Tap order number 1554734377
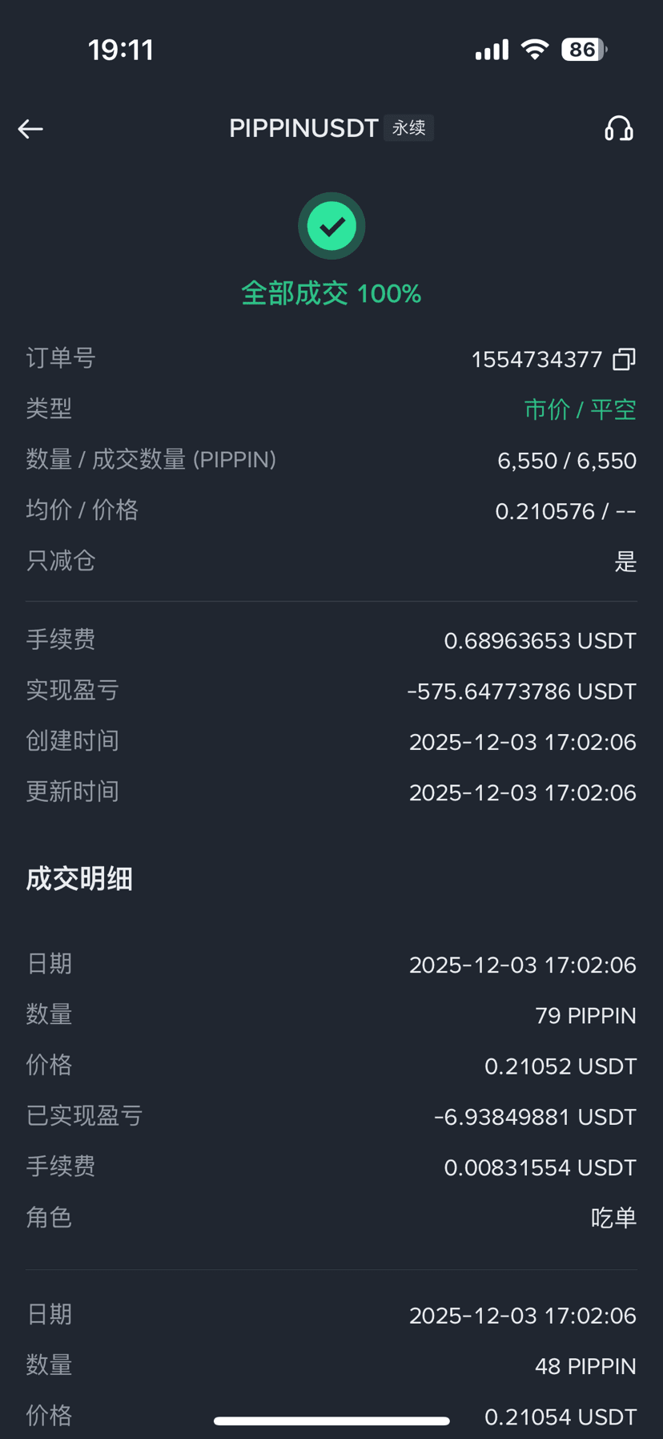The width and height of the screenshot is (663, 1439). 536,360
